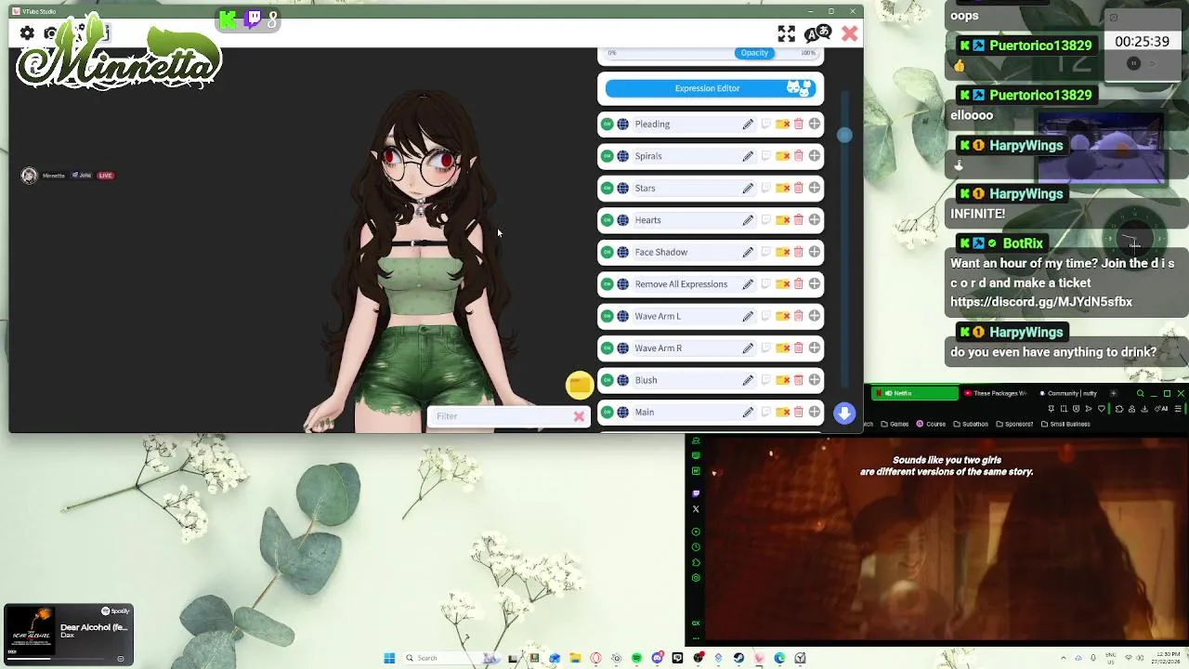
Task: Expand the Pleading hotkey with plus icon
Action: (x=815, y=124)
